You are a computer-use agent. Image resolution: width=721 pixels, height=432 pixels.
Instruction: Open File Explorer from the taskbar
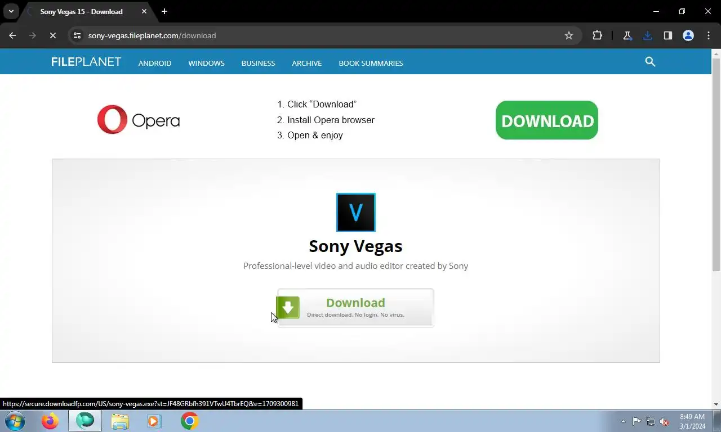point(120,421)
